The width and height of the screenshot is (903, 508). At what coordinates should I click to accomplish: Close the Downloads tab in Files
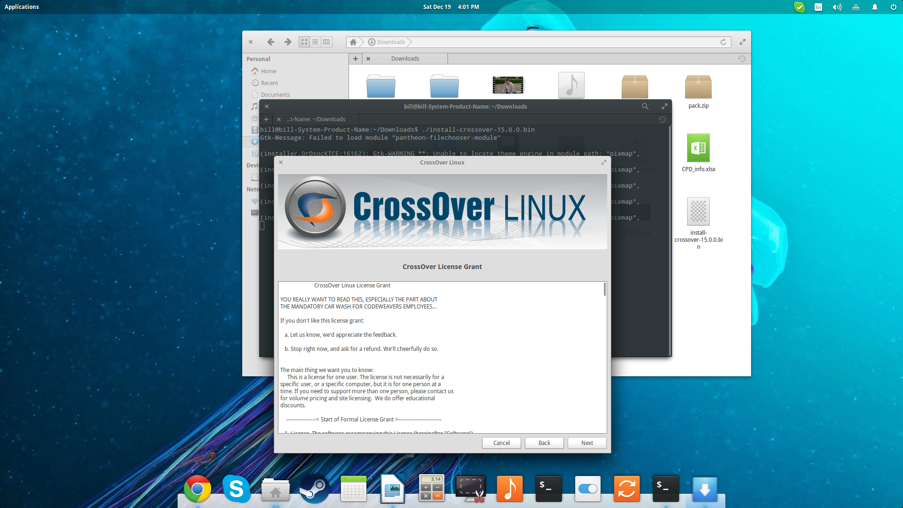click(x=368, y=59)
